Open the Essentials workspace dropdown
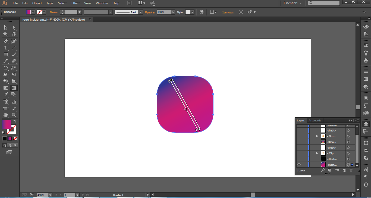 point(293,3)
